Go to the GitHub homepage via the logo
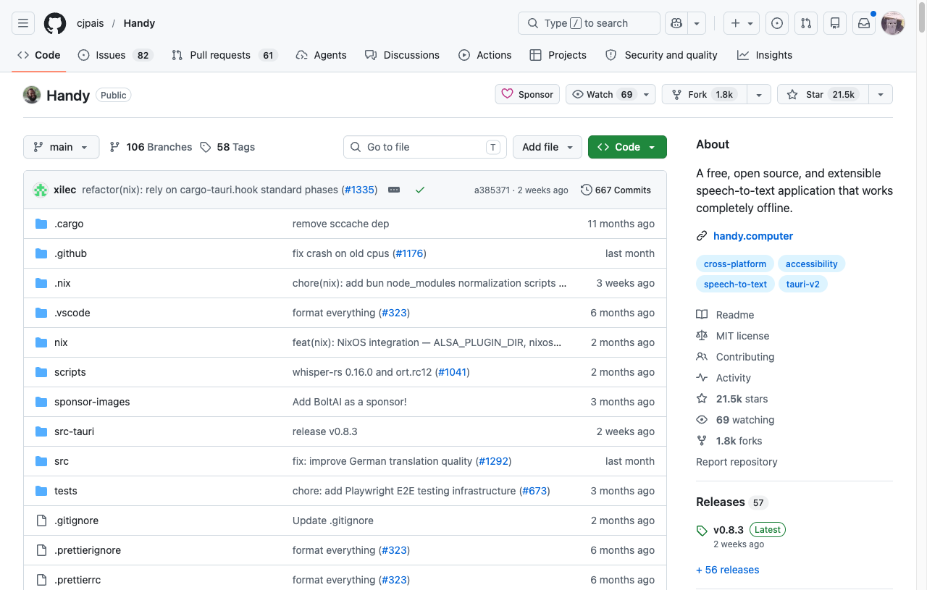Image resolution: width=927 pixels, height=590 pixels. tap(55, 23)
